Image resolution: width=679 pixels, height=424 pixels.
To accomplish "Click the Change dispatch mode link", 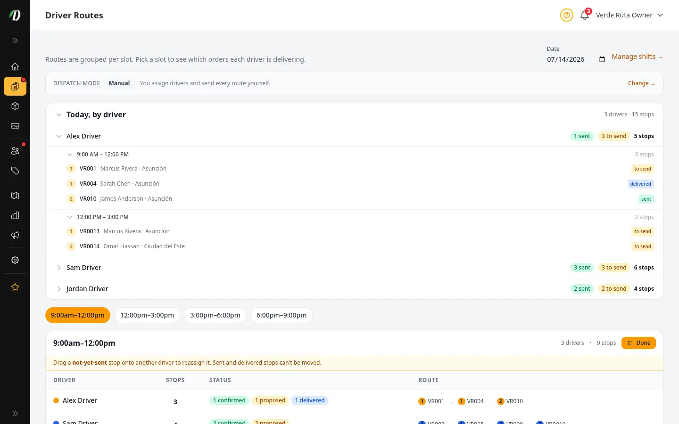I will (x=641, y=83).
